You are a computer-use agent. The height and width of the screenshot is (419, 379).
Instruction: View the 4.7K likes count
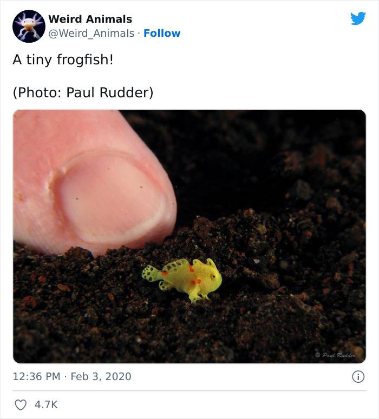pos(47,404)
